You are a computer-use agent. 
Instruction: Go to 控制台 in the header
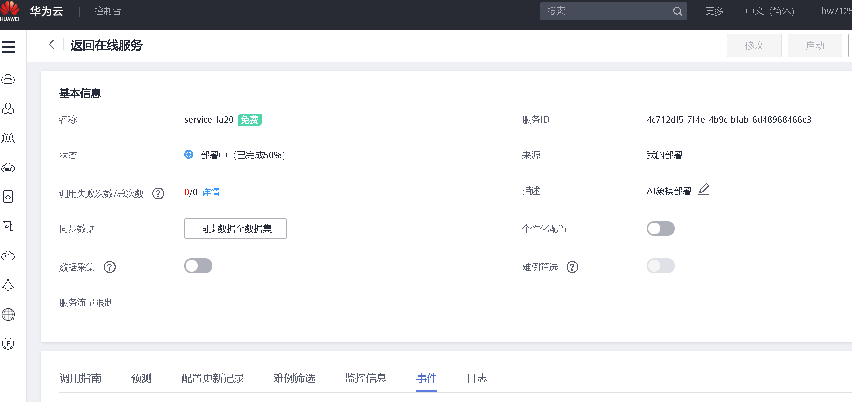tap(108, 11)
